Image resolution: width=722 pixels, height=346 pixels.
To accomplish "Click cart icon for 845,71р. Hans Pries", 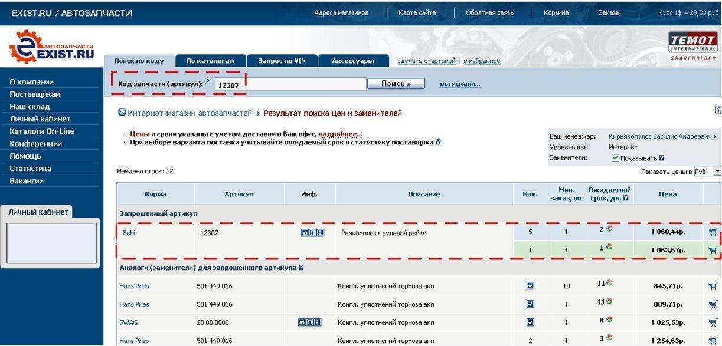I will pos(713,286).
